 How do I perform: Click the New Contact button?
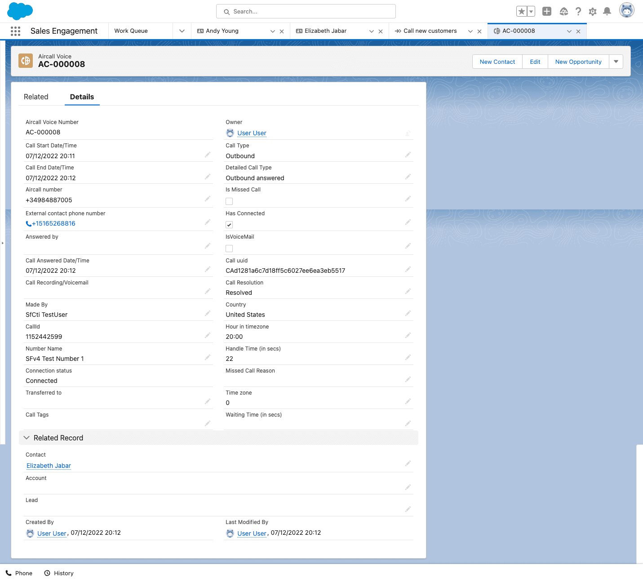[x=497, y=62]
